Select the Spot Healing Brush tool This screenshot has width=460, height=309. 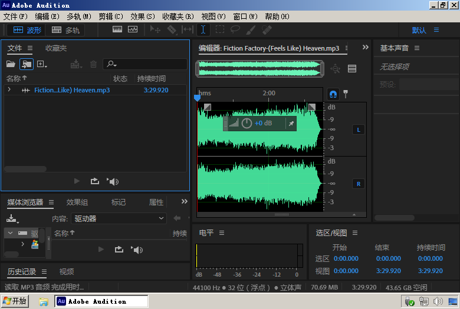pyautogui.click(x=267, y=30)
